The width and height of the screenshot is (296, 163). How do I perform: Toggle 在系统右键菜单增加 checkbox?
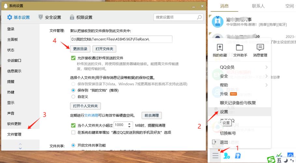click(73, 132)
